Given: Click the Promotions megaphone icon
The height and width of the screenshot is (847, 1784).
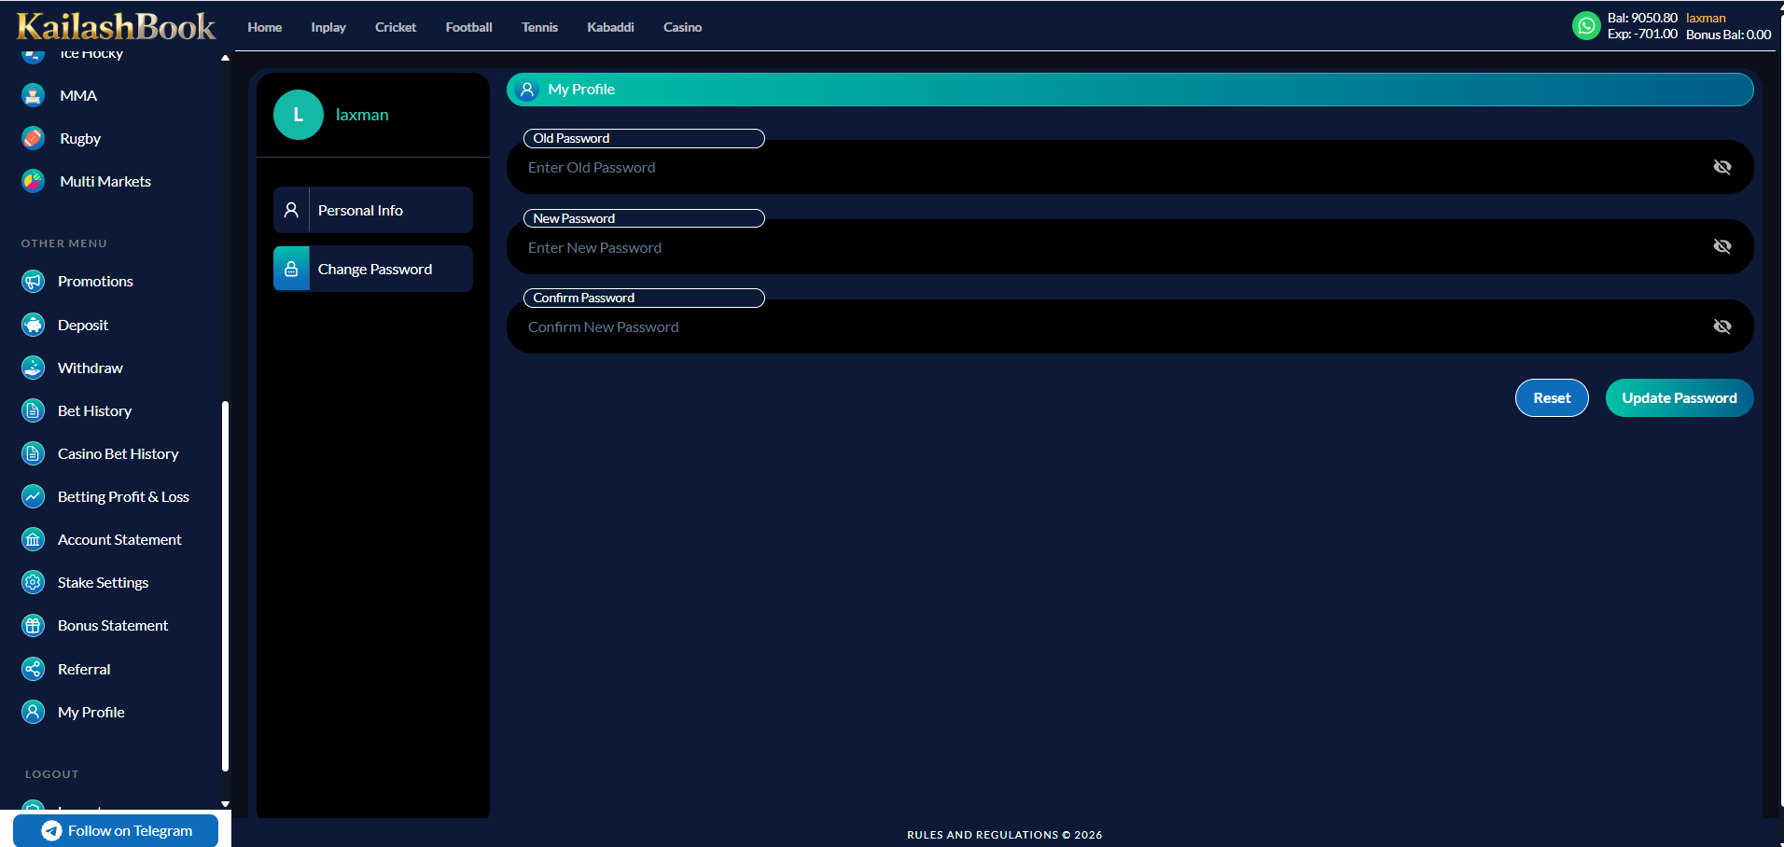Looking at the screenshot, I should coord(34,281).
